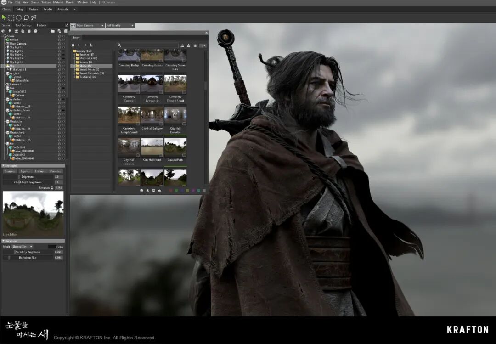
Task: Click the Presets... button
Action: [56, 171]
